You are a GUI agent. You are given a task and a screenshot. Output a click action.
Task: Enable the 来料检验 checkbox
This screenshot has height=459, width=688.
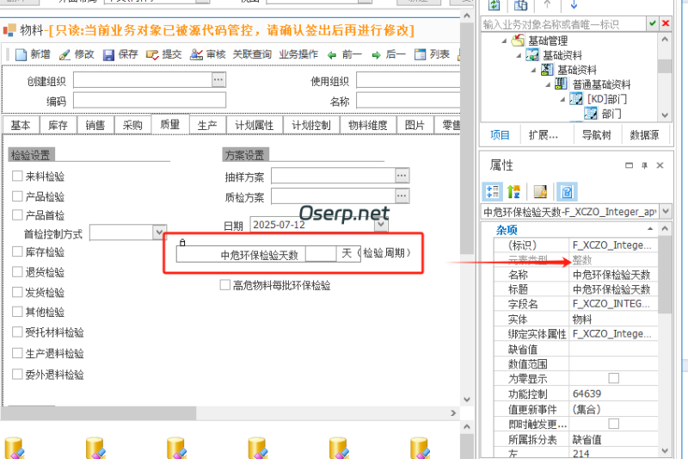17,176
